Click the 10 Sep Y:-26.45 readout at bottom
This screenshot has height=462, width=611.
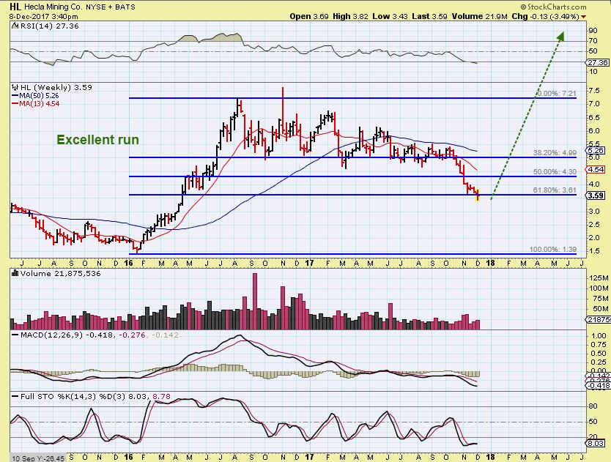39,458
